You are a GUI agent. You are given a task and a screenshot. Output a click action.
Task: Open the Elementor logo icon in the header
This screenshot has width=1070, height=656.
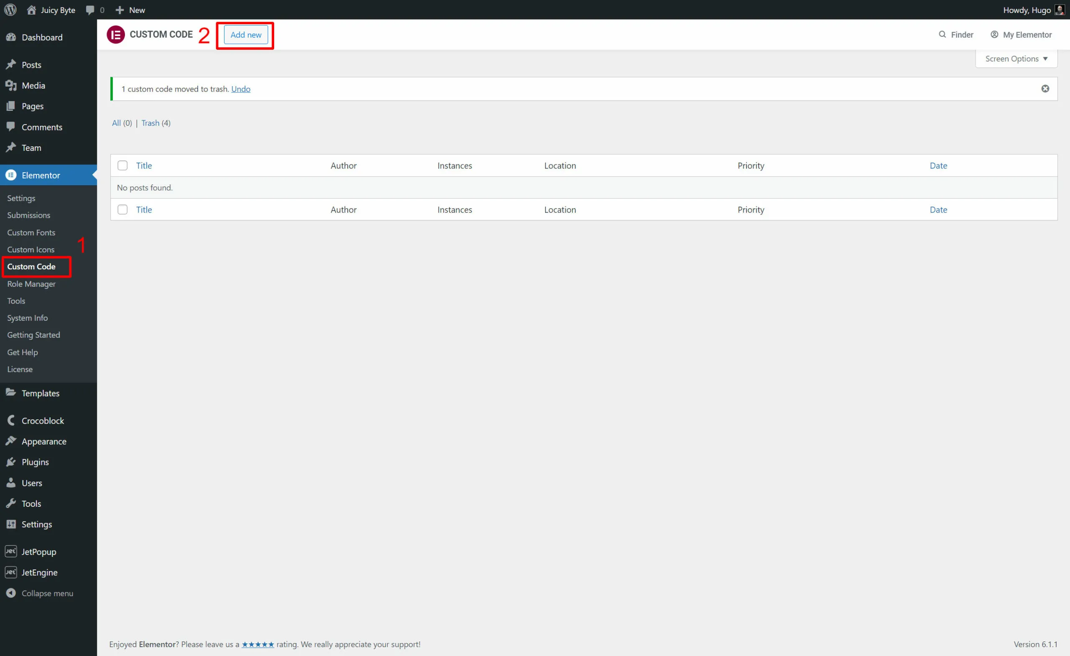pos(115,34)
